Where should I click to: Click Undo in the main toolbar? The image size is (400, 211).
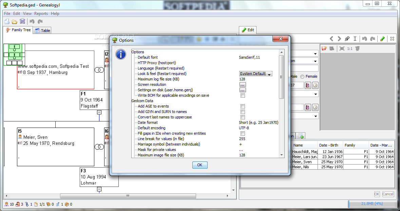[x=32, y=21]
